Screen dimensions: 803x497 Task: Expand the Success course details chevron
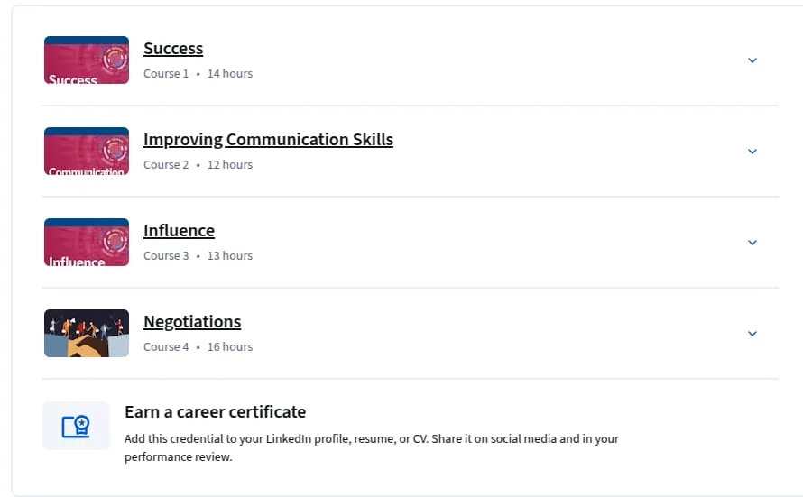(752, 60)
